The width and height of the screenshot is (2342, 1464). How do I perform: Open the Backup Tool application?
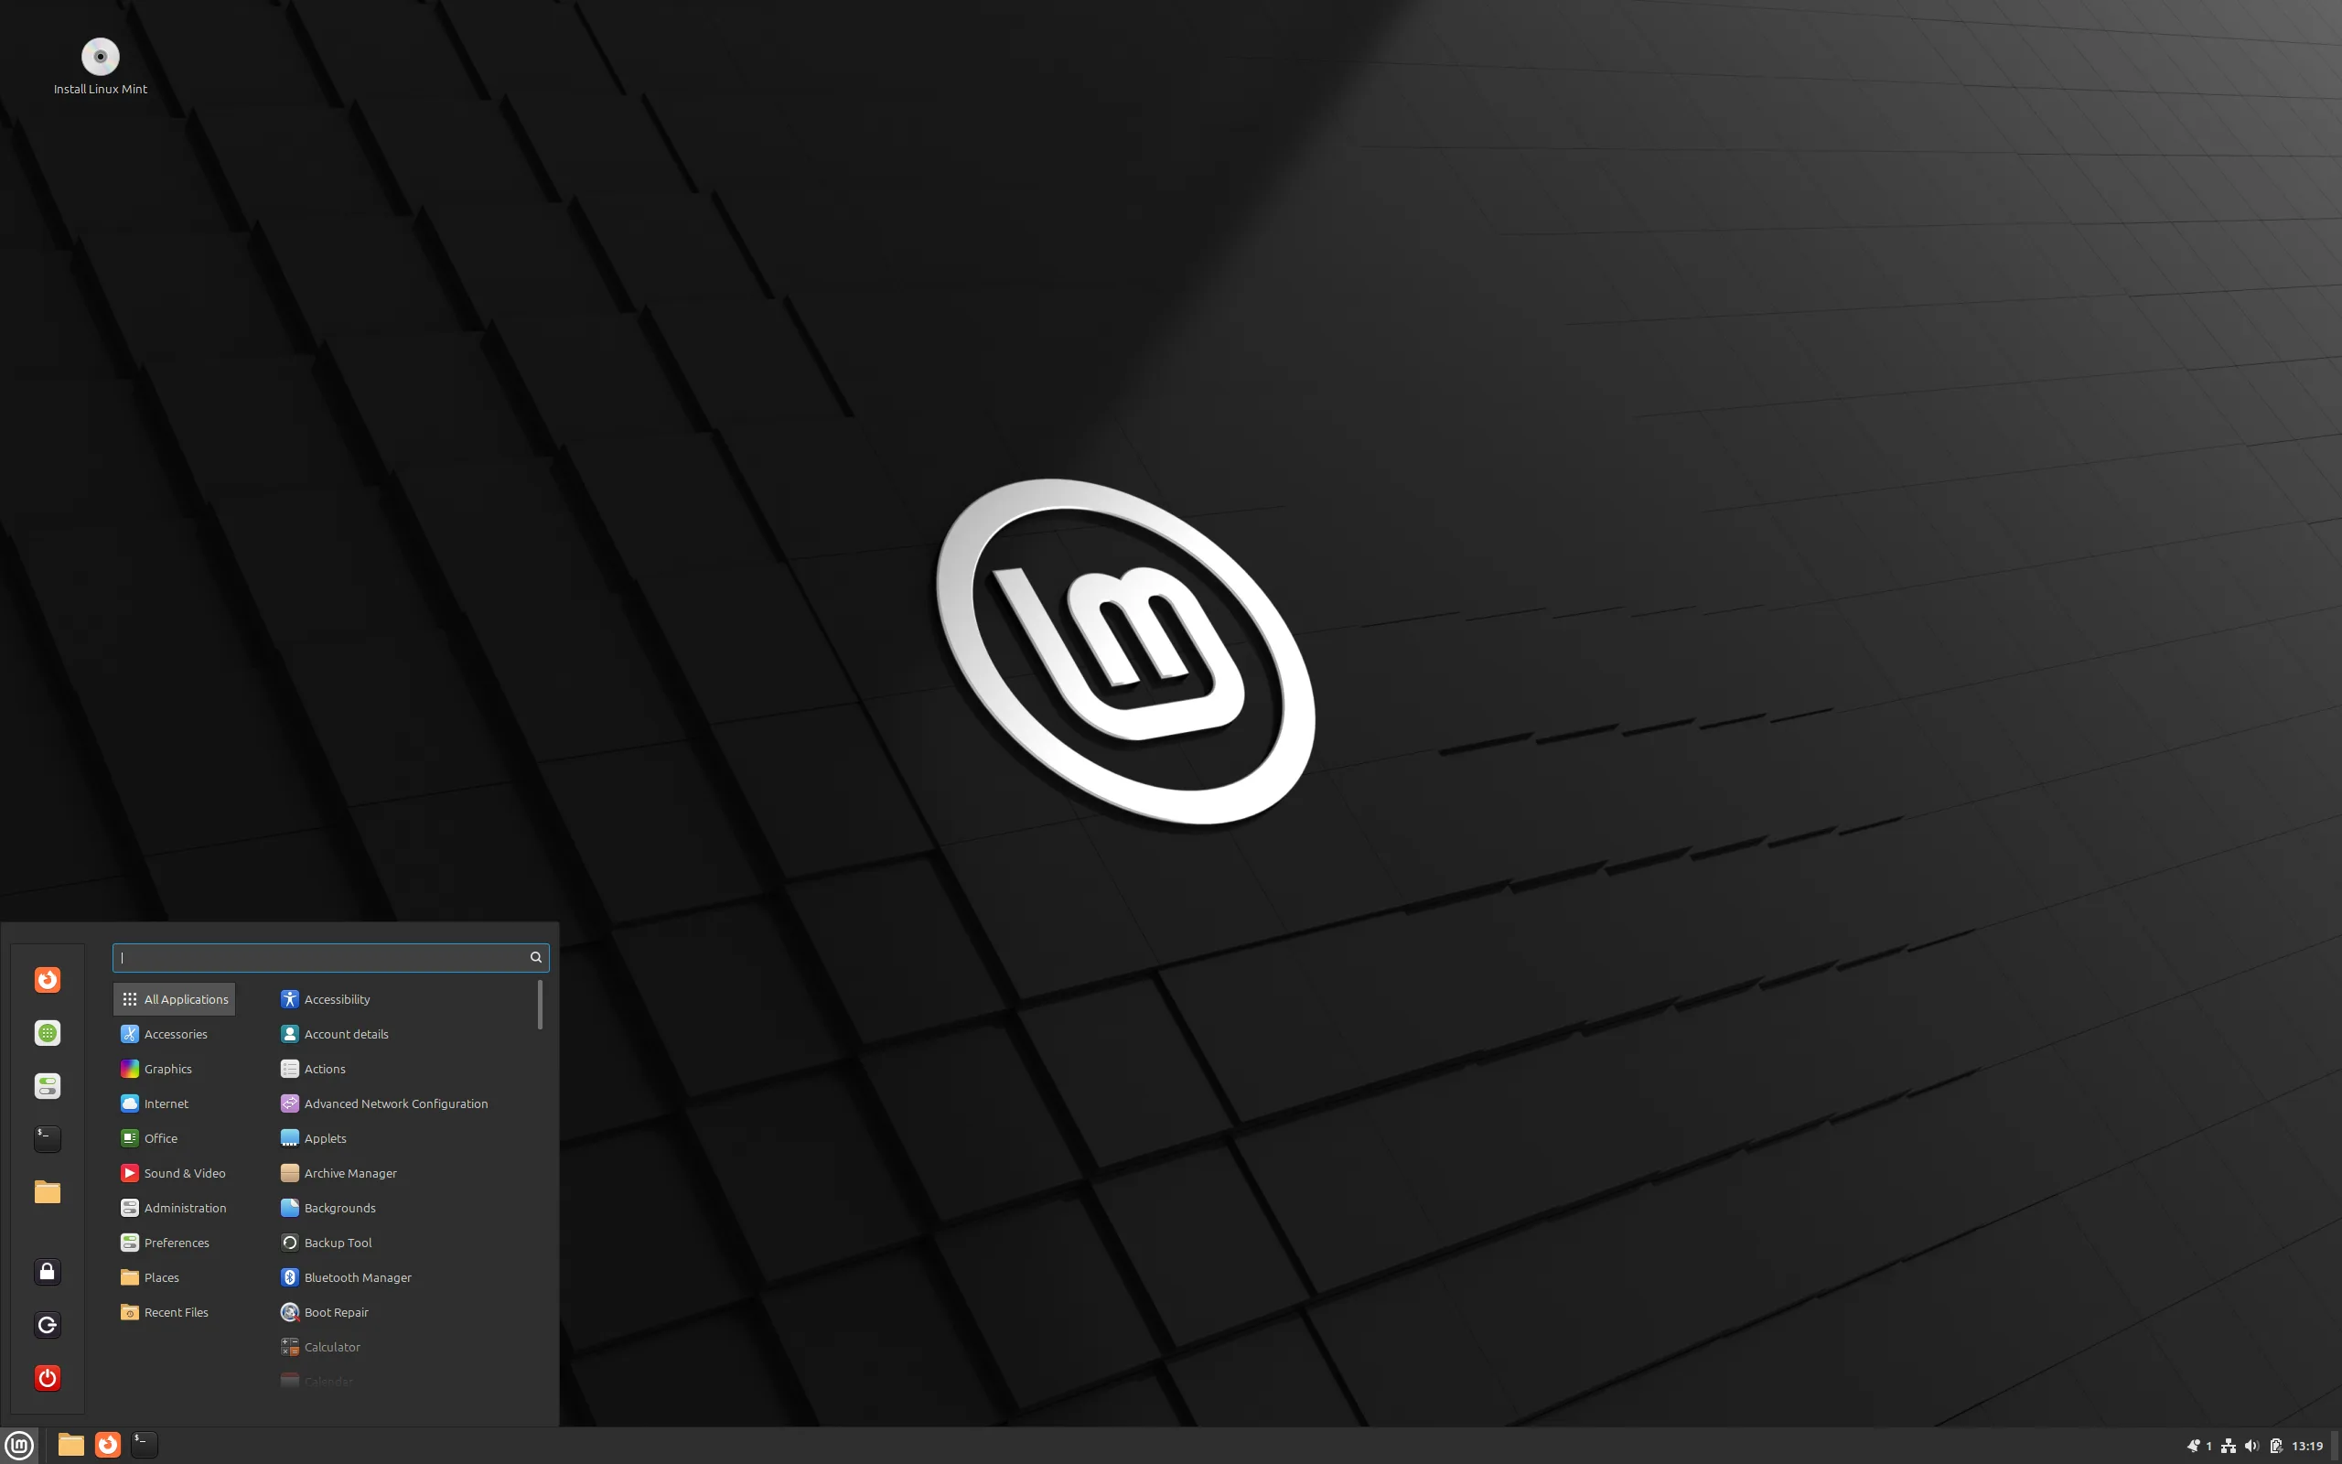click(x=337, y=1243)
